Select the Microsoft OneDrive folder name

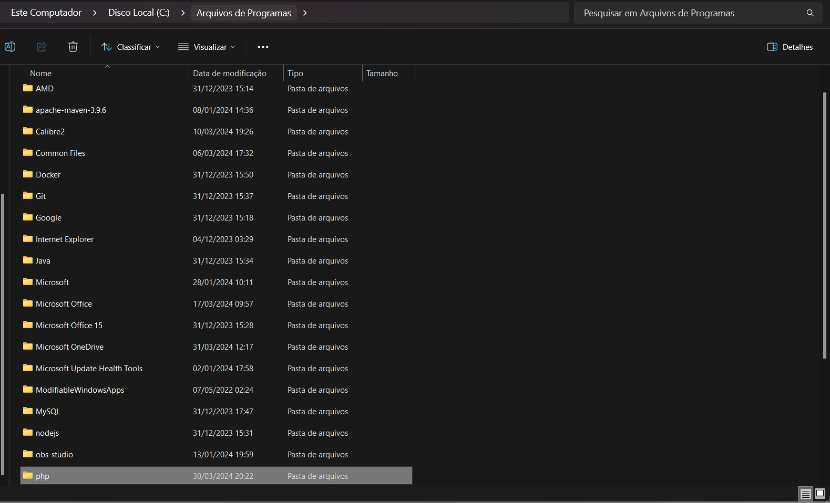[69, 347]
